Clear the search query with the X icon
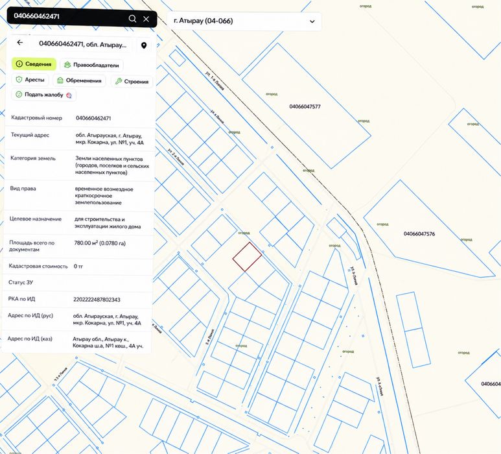 (146, 19)
